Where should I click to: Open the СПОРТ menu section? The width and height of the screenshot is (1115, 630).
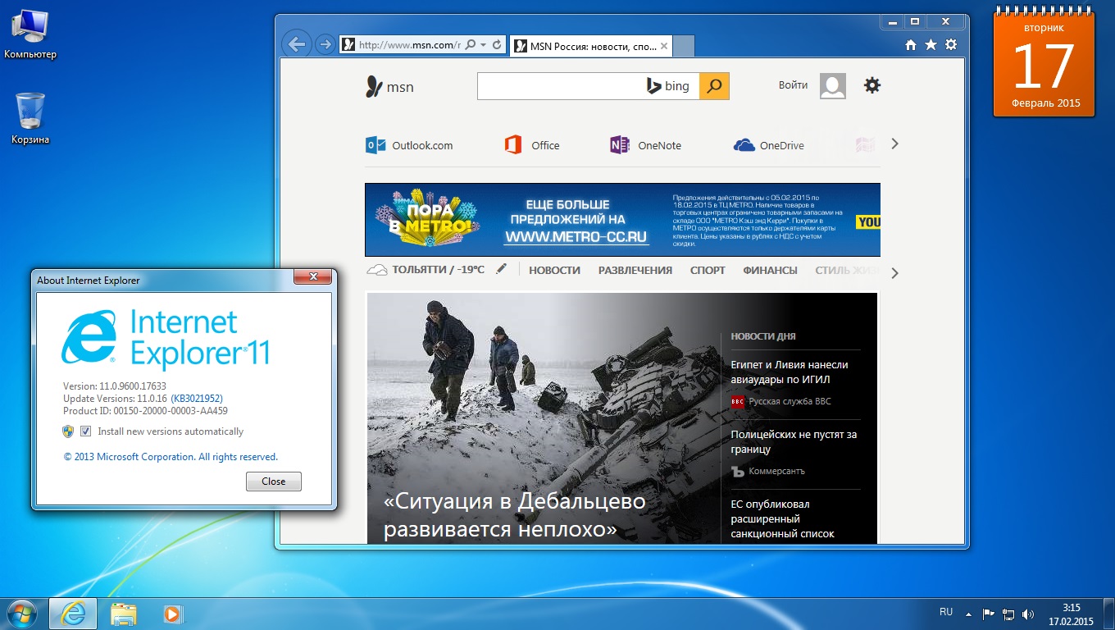pos(708,270)
